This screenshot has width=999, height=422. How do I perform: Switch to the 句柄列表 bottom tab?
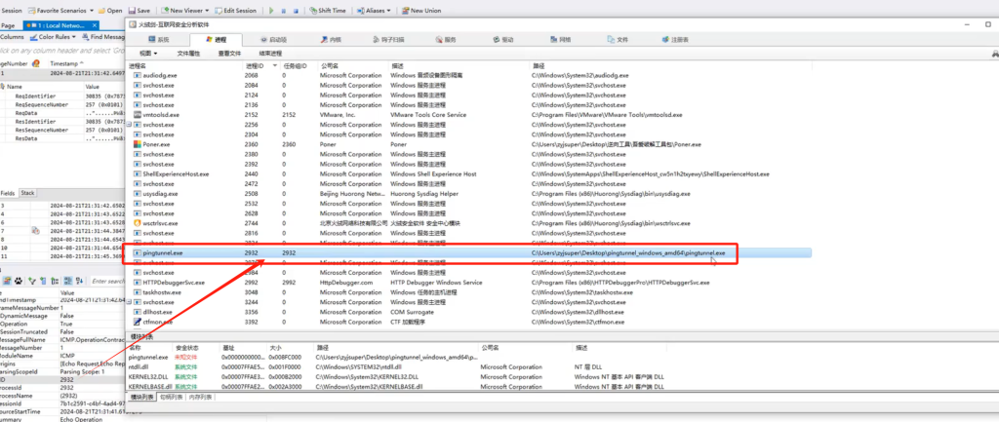click(x=170, y=398)
